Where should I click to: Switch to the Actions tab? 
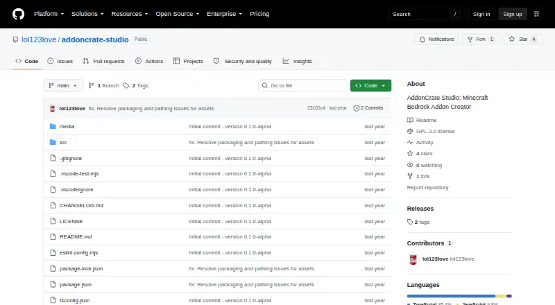coord(149,61)
